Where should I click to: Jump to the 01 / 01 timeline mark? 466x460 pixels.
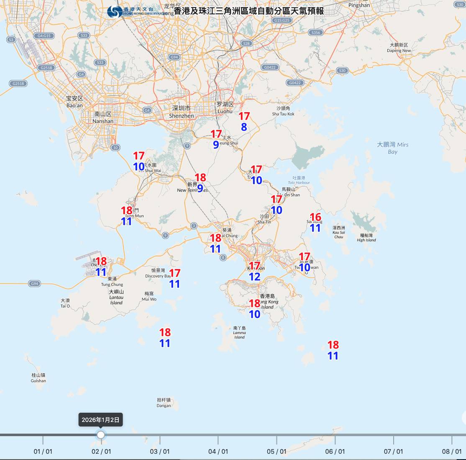click(43, 451)
